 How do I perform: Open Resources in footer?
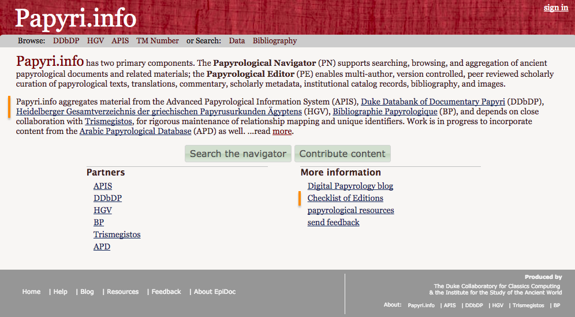pyautogui.click(x=122, y=292)
